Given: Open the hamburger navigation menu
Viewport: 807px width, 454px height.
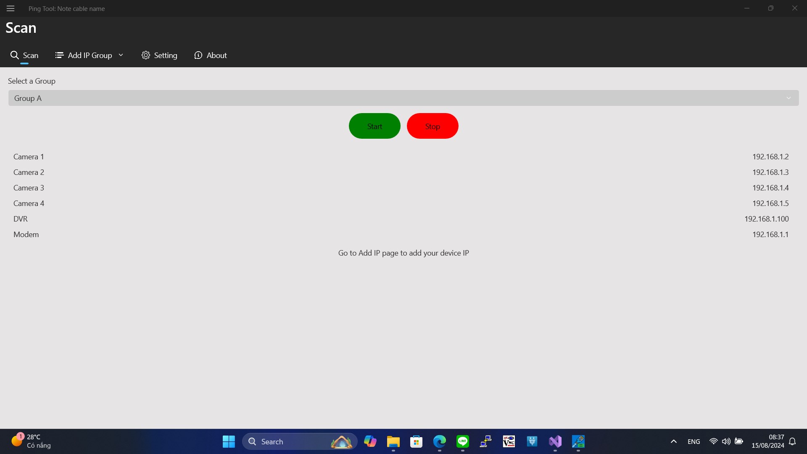Looking at the screenshot, I should click(x=11, y=8).
